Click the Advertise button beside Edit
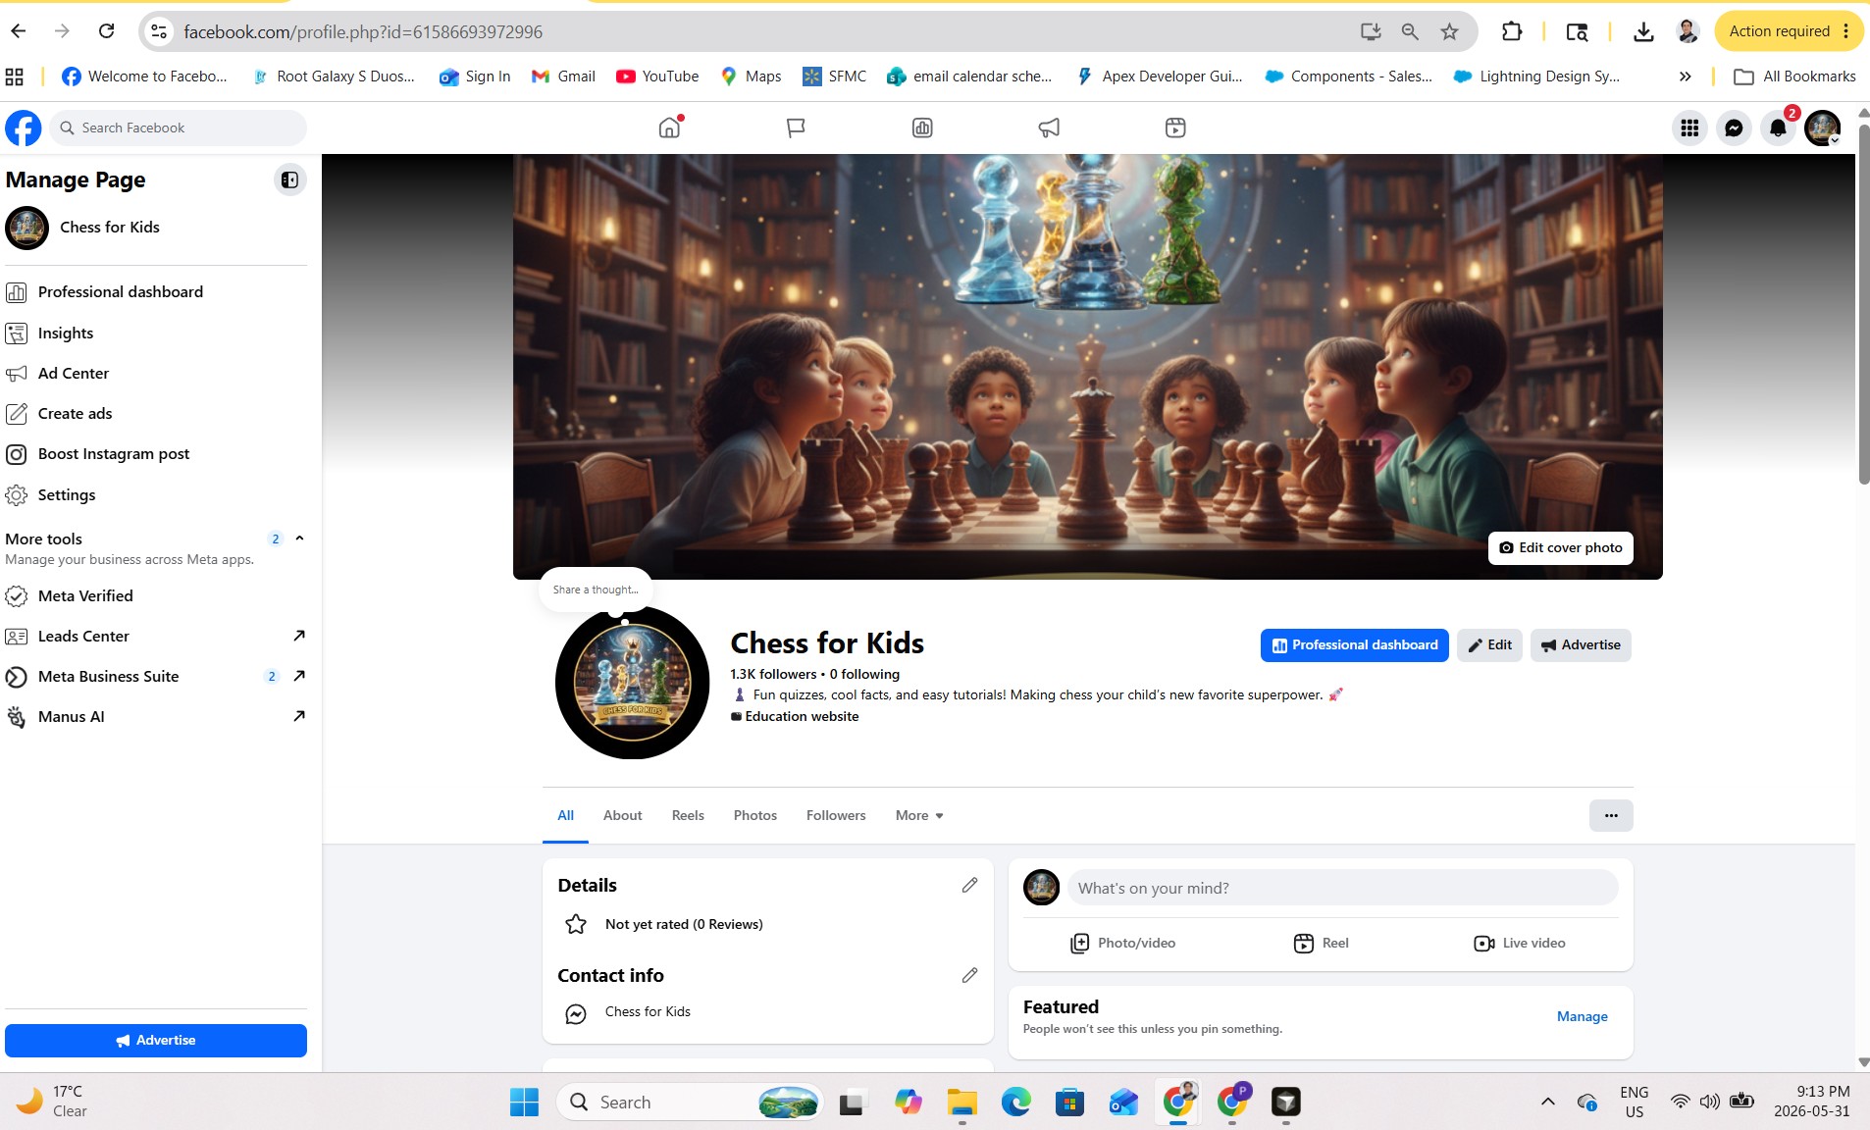 point(1581,644)
